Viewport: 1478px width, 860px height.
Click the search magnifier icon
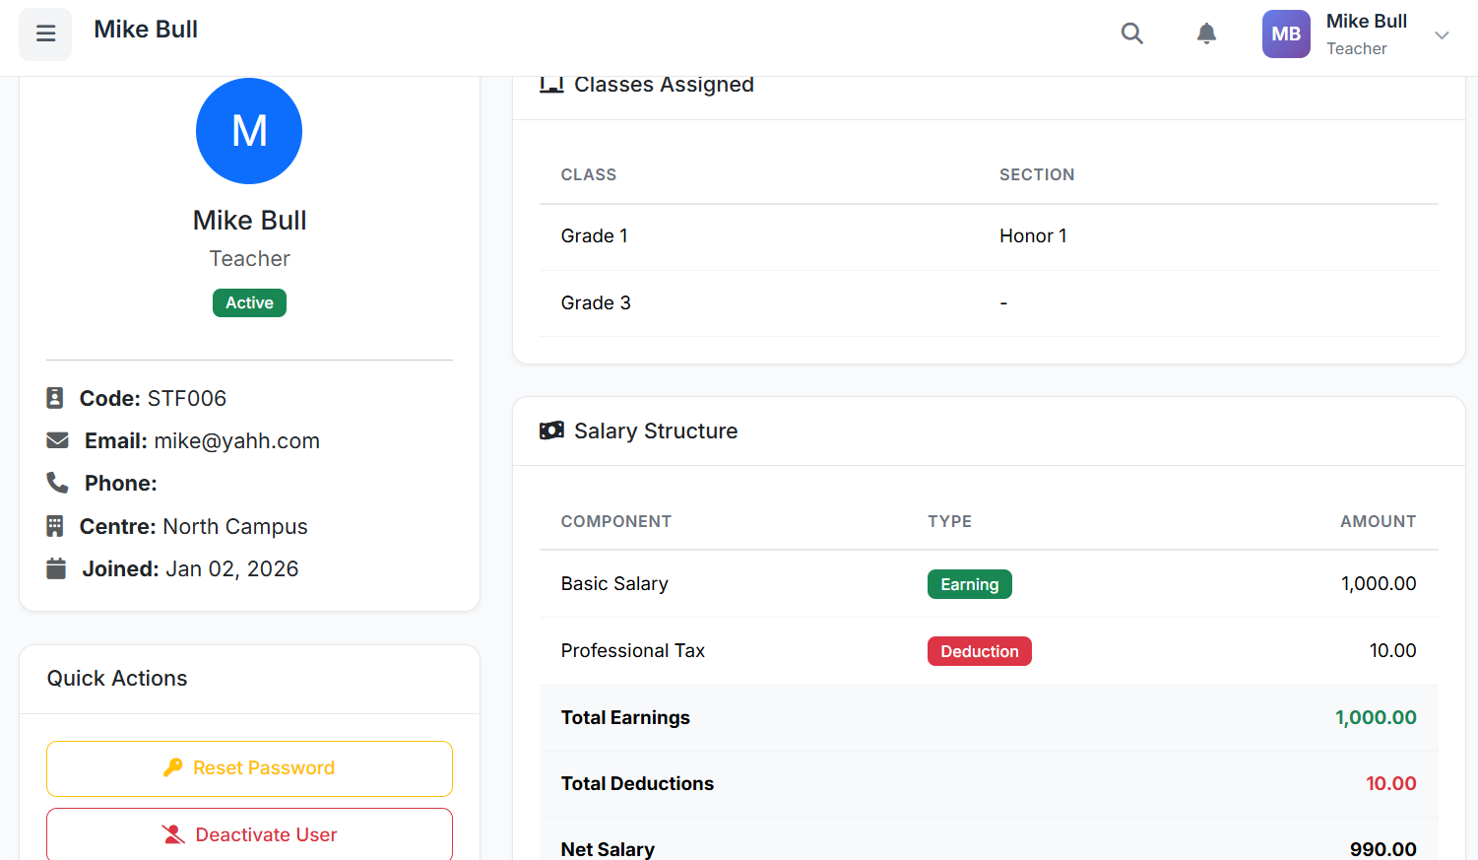(1131, 33)
